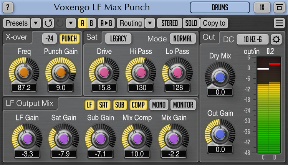The image size is (288, 165).
Task: Open the Mode NORMAL selector
Action: [183, 38]
